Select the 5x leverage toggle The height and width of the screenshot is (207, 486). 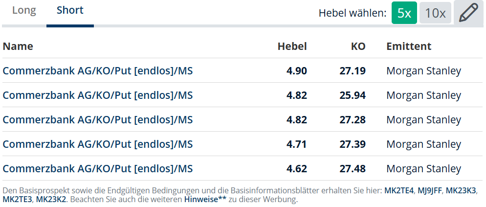(x=404, y=13)
